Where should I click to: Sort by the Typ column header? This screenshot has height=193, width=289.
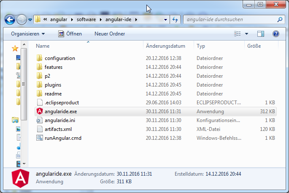[x=201, y=46]
